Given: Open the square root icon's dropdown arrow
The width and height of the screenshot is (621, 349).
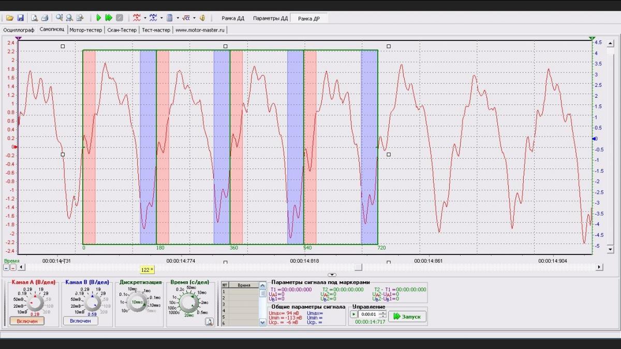Looking at the screenshot, I should [194, 18].
